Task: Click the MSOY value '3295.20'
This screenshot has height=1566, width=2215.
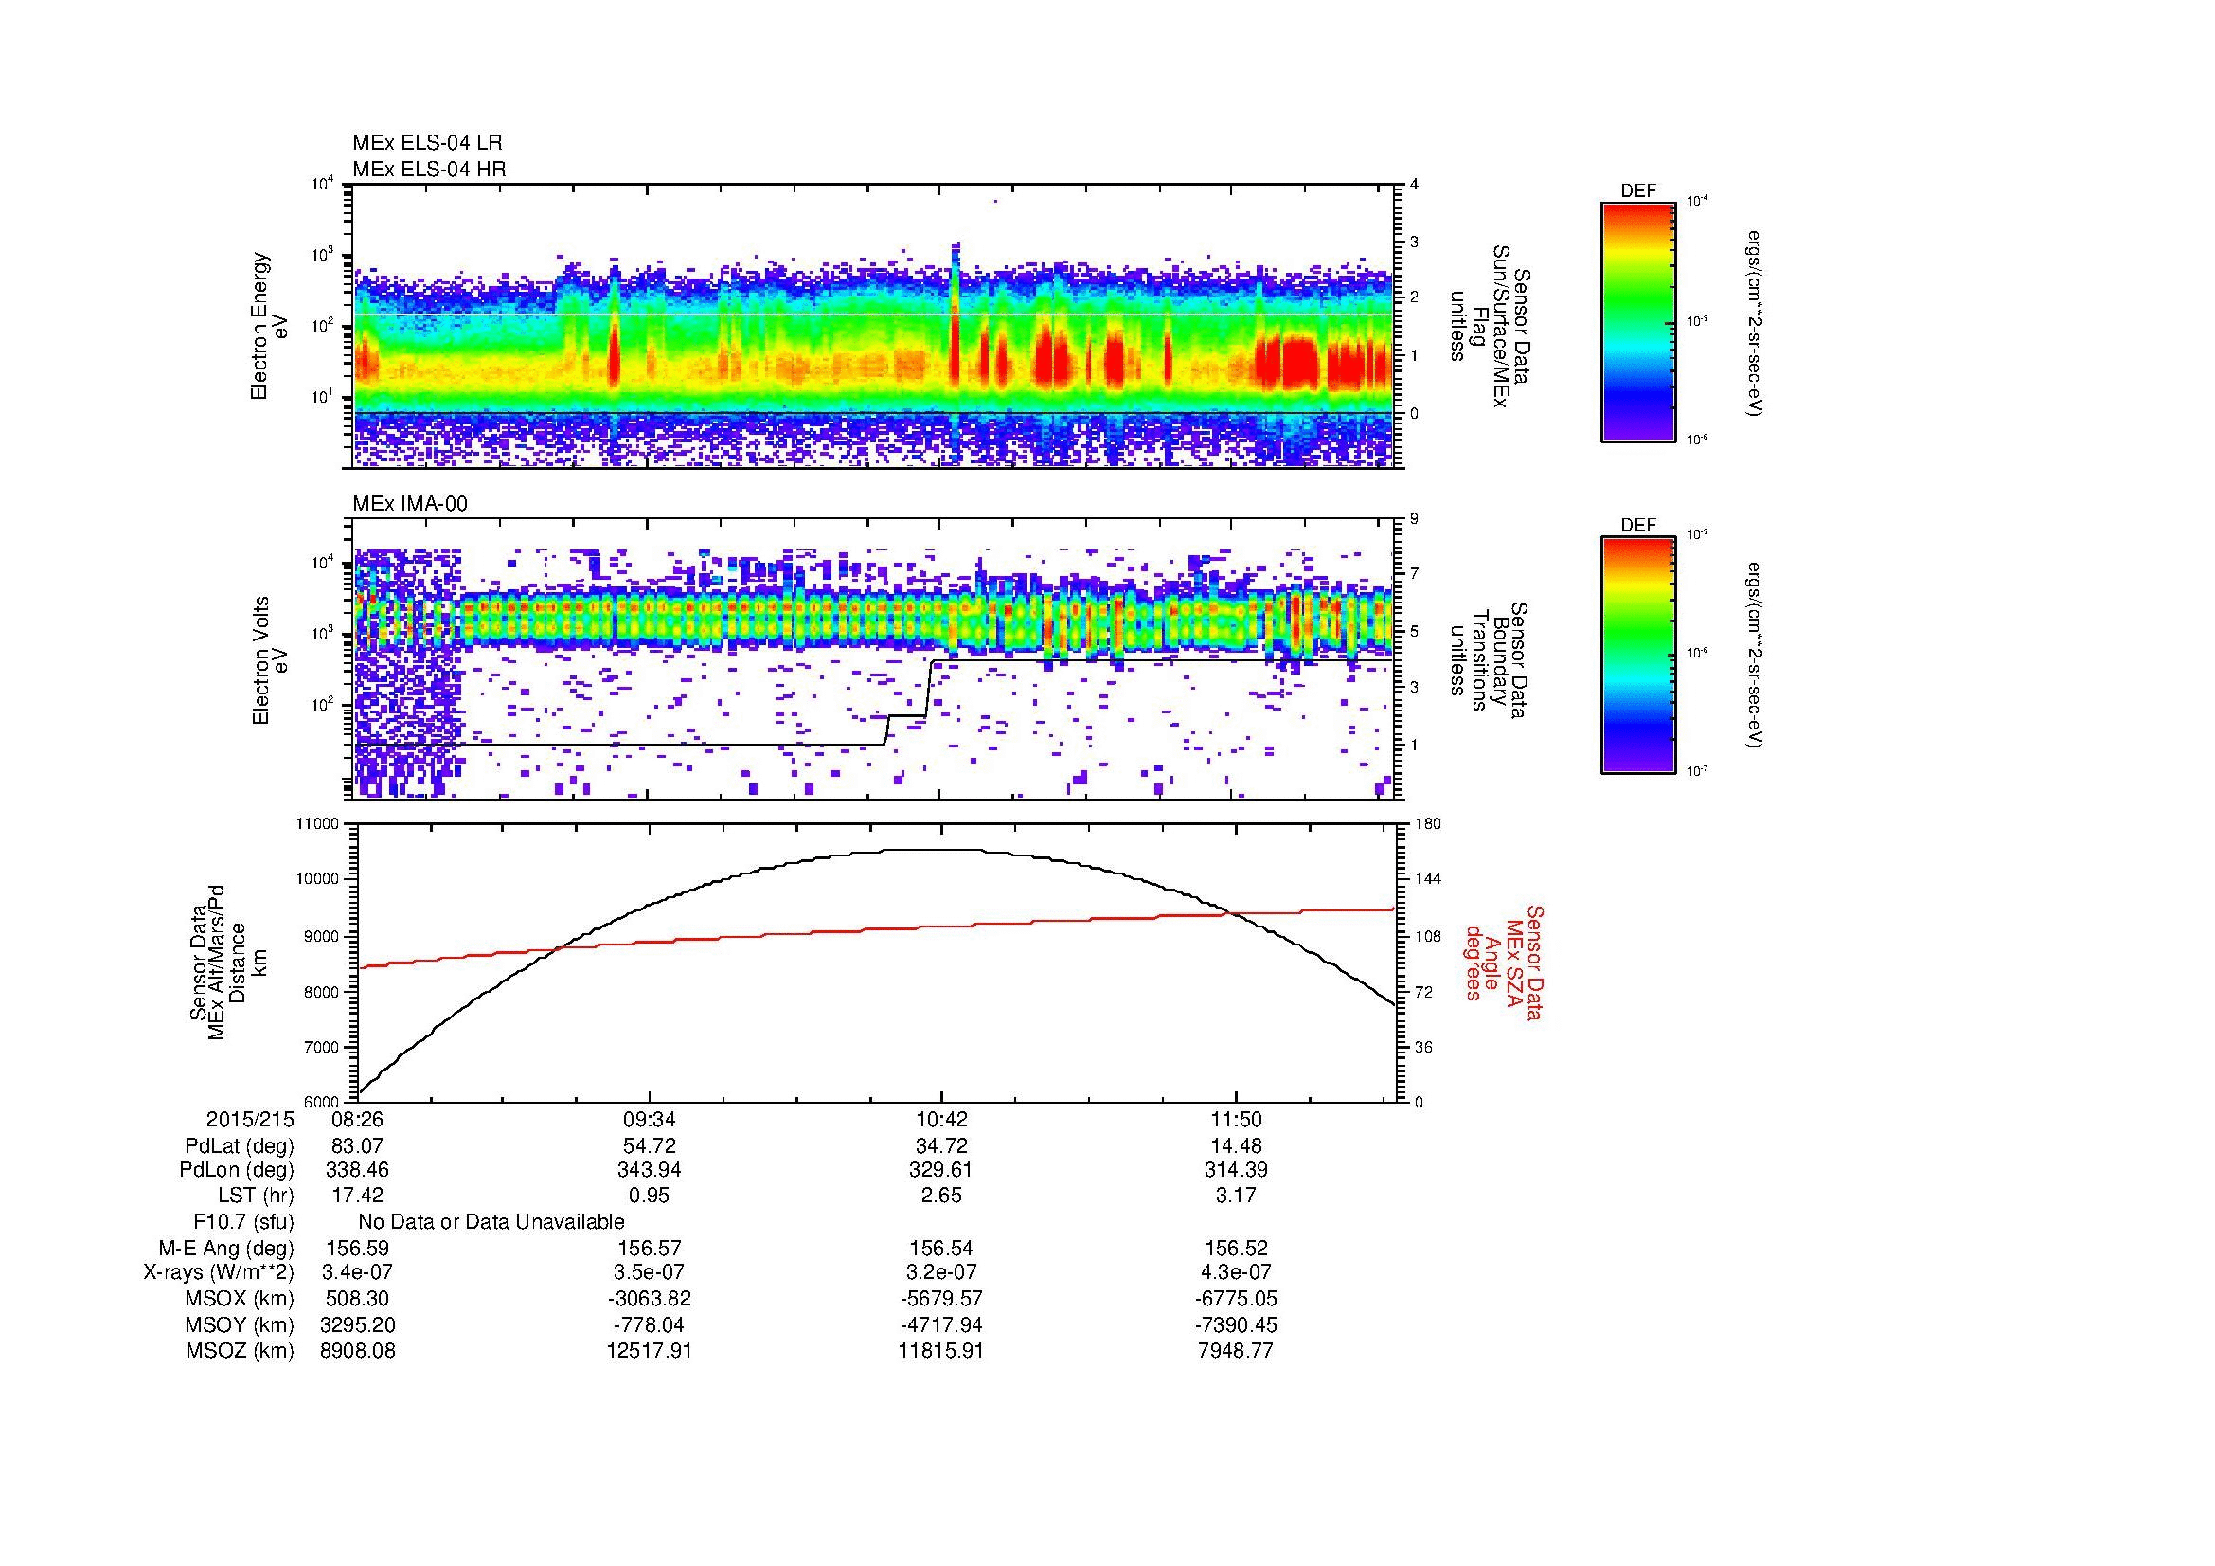Action: point(358,1324)
